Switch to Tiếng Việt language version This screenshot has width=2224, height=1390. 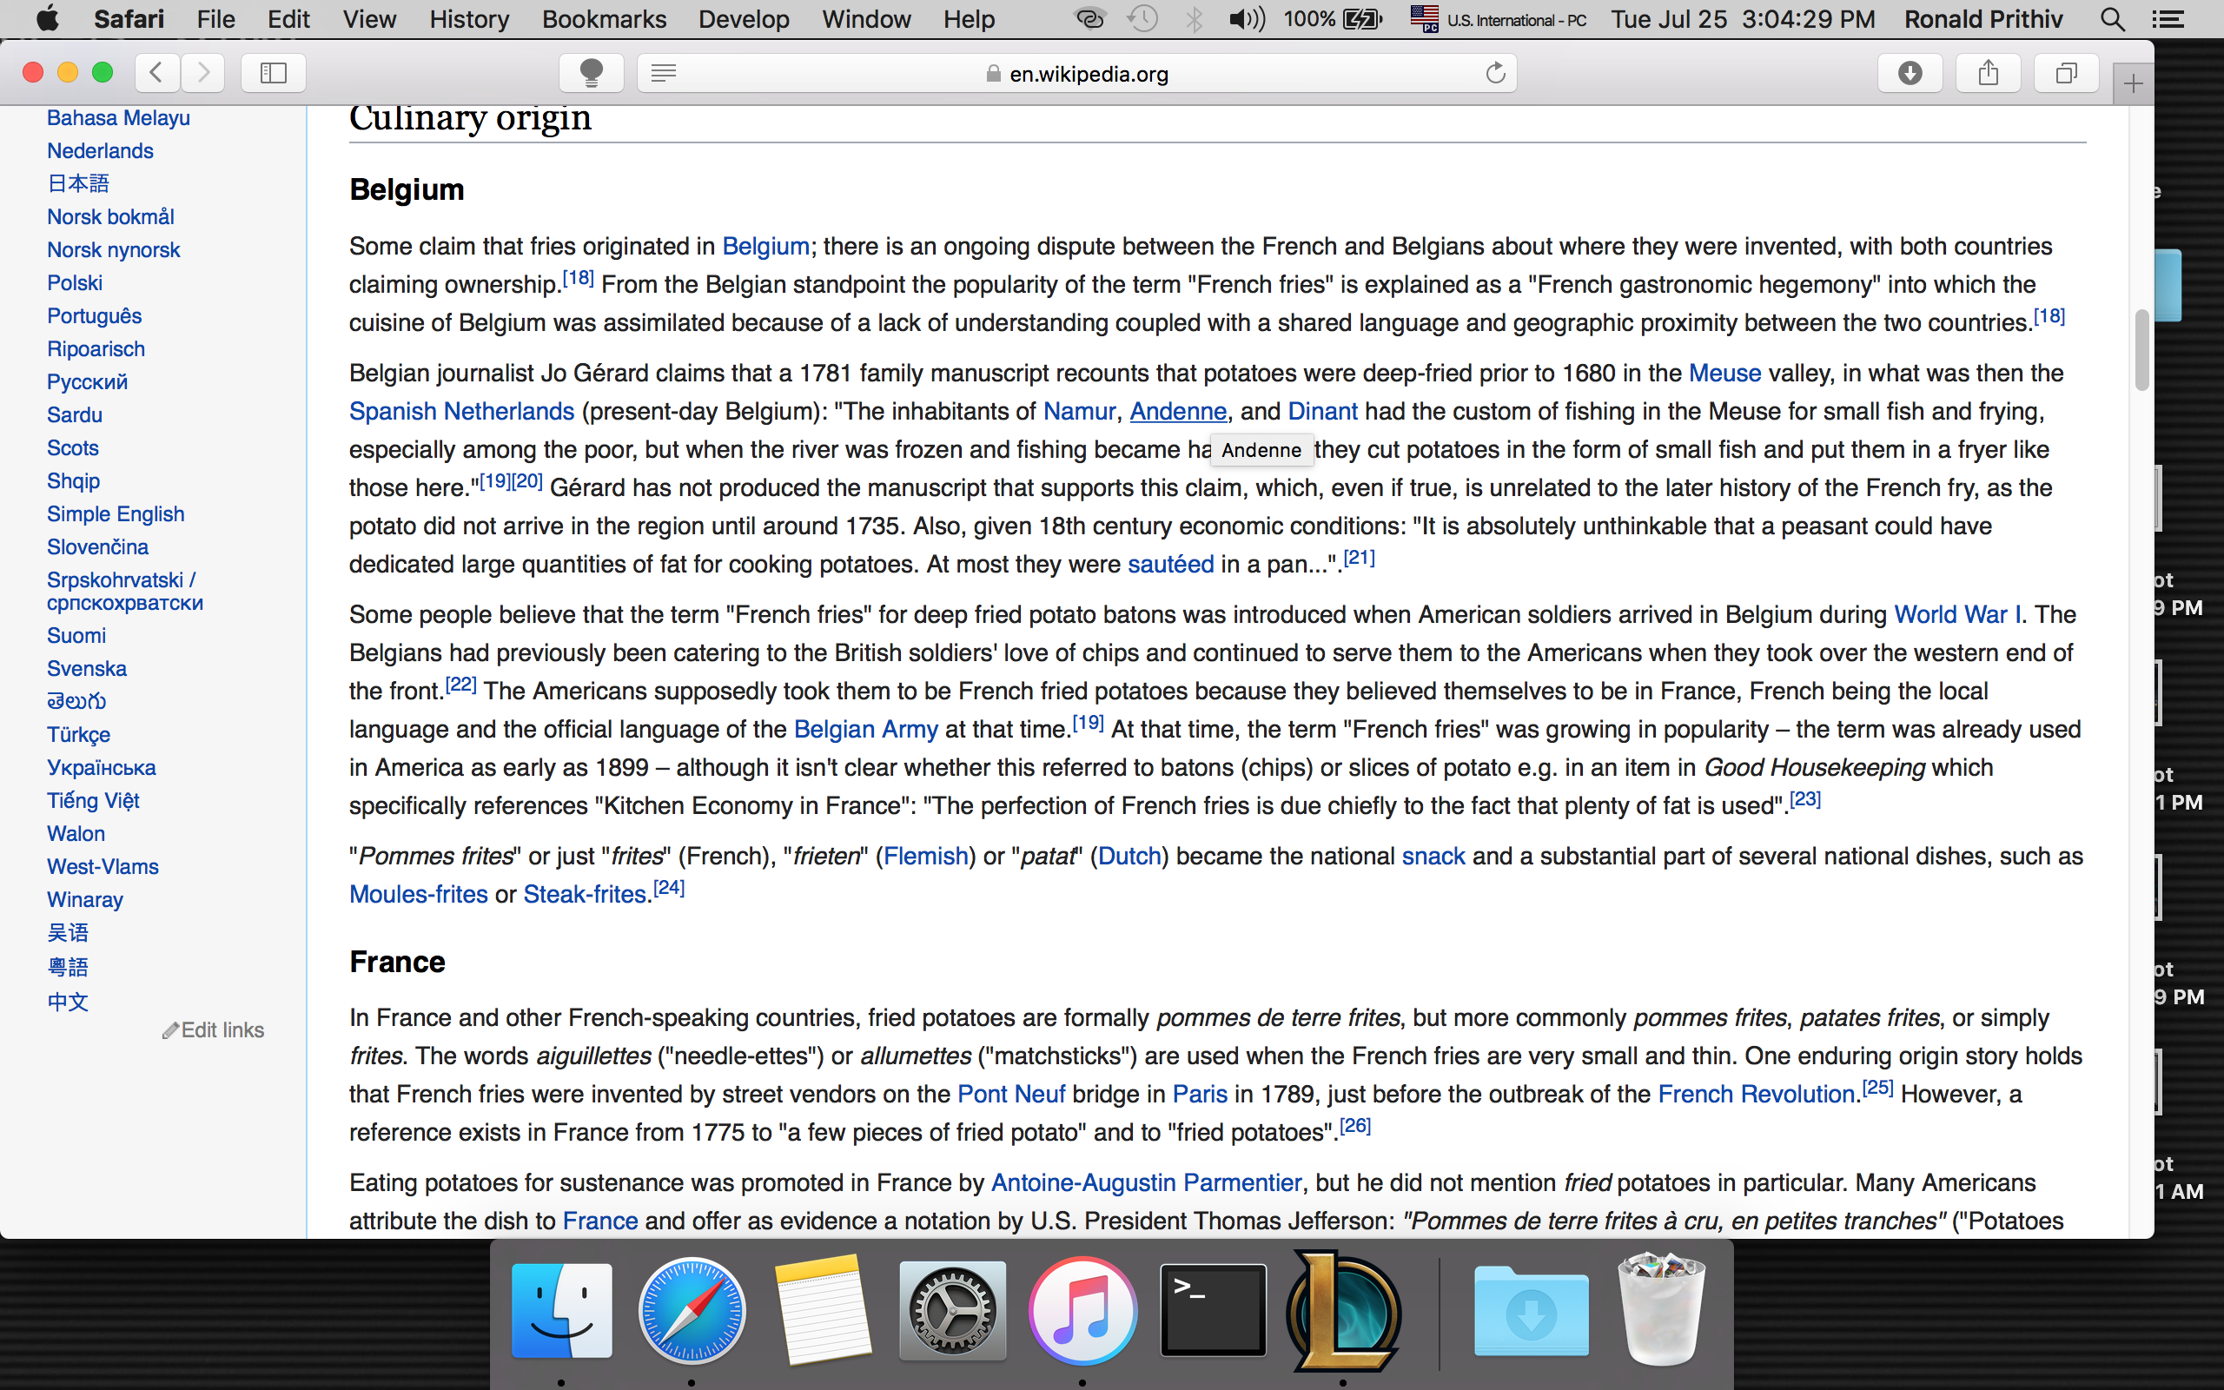coord(93,801)
